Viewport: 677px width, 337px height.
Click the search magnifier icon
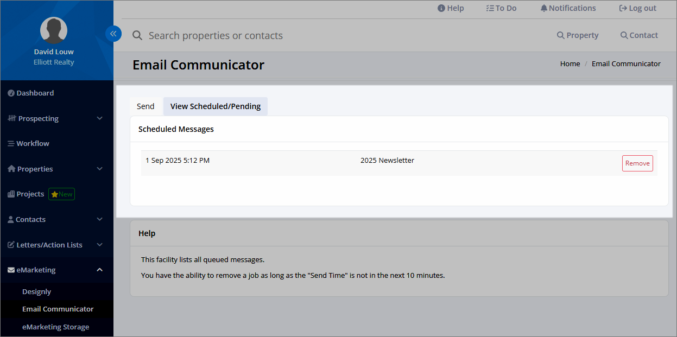pos(137,35)
